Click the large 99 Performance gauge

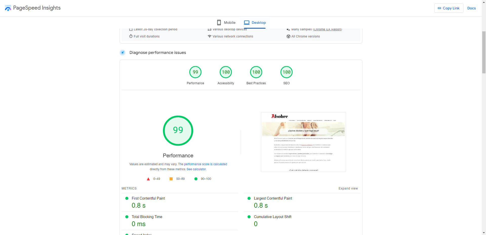178,131
